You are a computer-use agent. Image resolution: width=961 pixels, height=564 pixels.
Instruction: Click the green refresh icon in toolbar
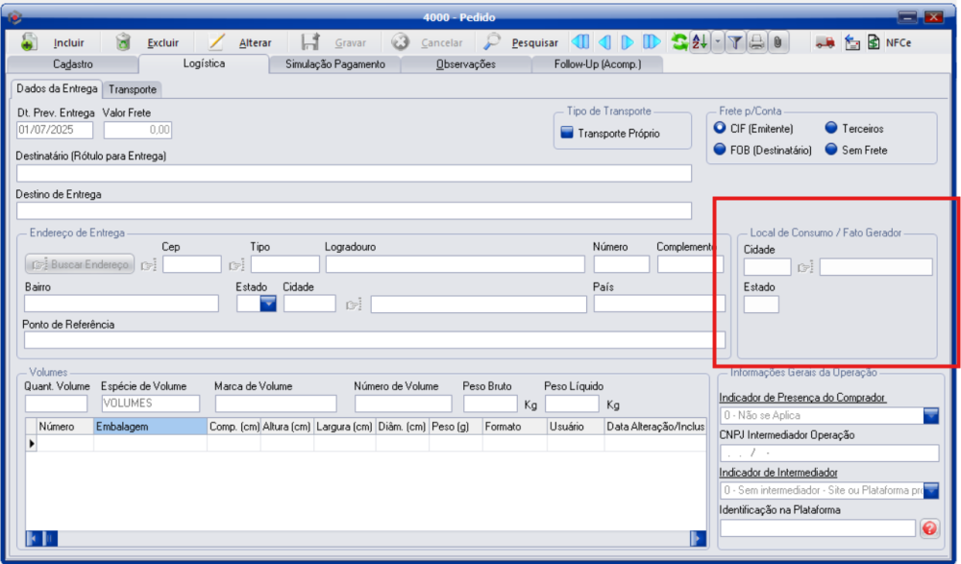click(679, 42)
